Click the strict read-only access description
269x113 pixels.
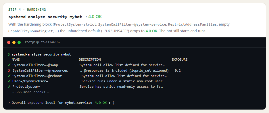[x=121, y=87]
